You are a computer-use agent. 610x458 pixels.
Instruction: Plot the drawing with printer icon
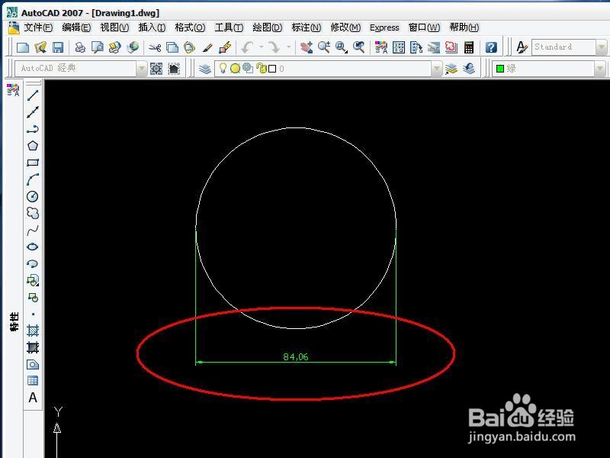click(x=80, y=47)
